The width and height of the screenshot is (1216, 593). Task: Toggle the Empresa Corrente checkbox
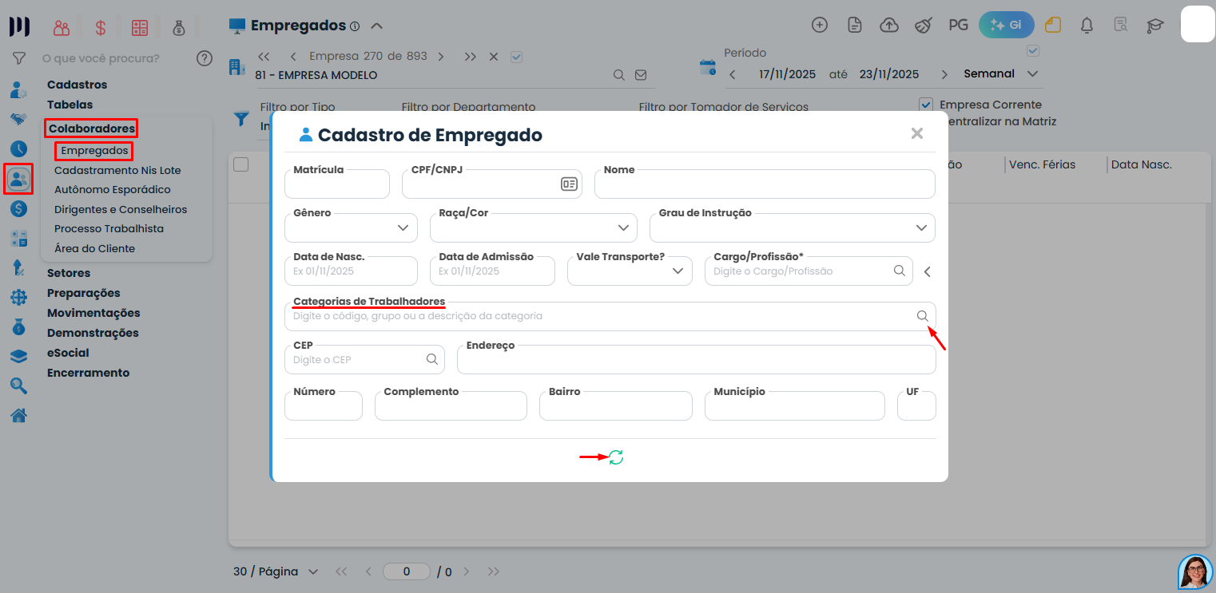pos(926,105)
